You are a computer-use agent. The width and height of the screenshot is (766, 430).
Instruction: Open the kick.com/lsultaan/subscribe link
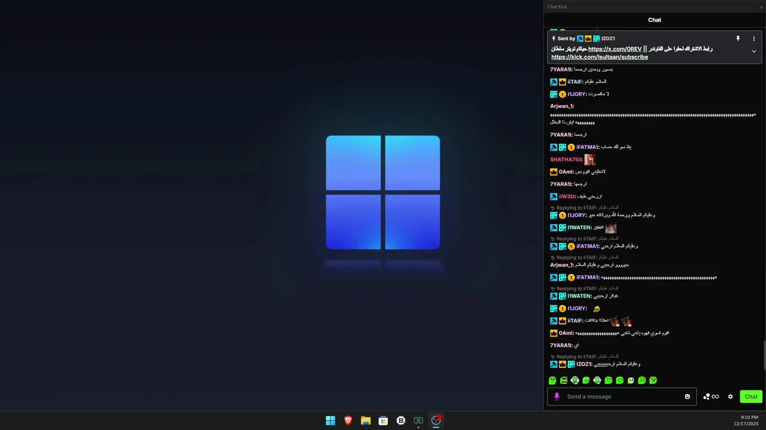pos(600,57)
